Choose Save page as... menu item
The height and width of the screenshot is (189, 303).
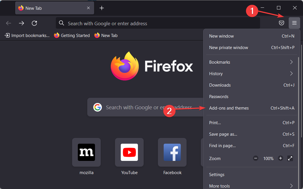251,134
